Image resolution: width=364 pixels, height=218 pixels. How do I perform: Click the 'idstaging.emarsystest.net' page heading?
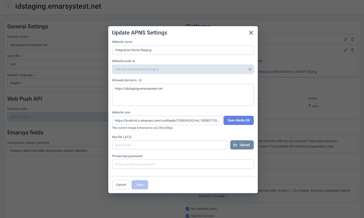pyautogui.click(x=58, y=6)
